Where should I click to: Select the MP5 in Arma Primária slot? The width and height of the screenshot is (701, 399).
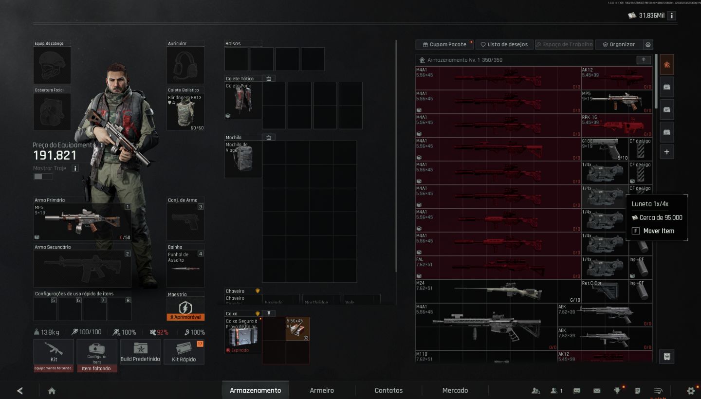pyautogui.click(x=82, y=222)
